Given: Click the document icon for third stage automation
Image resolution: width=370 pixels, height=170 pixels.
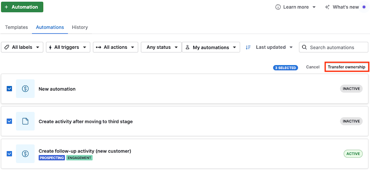Looking at the screenshot, I should pyautogui.click(x=25, y=121).
